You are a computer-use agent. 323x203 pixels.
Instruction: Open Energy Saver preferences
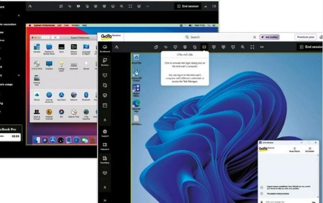pos(62,66)
